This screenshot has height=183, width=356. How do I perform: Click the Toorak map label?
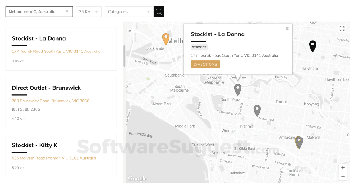281,102
